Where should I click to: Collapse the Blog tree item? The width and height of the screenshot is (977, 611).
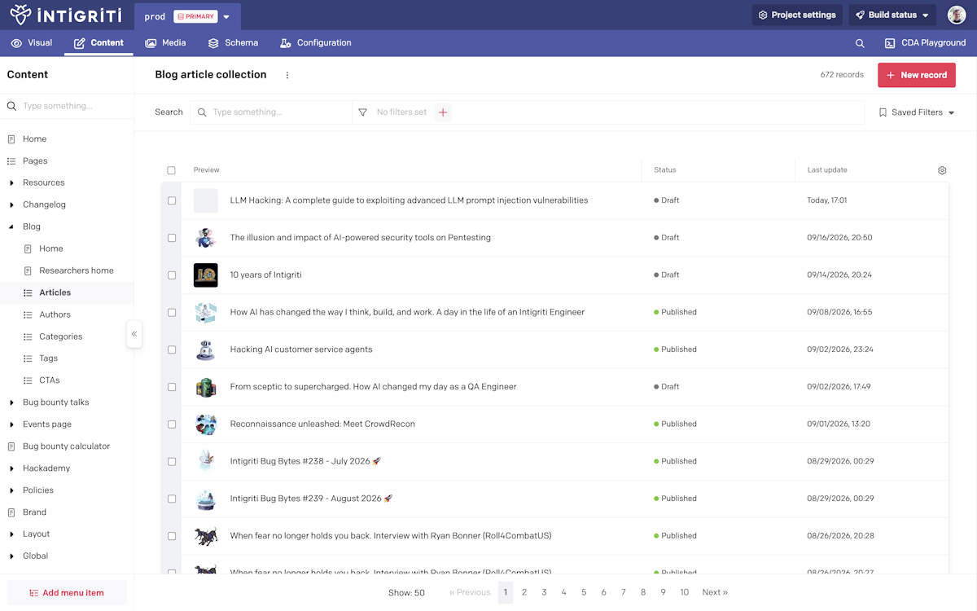(x=11, y=227)
